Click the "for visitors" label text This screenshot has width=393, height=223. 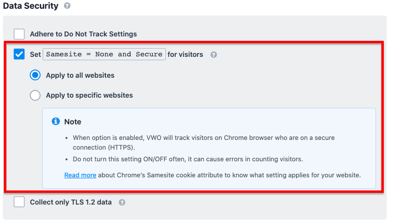185,54
